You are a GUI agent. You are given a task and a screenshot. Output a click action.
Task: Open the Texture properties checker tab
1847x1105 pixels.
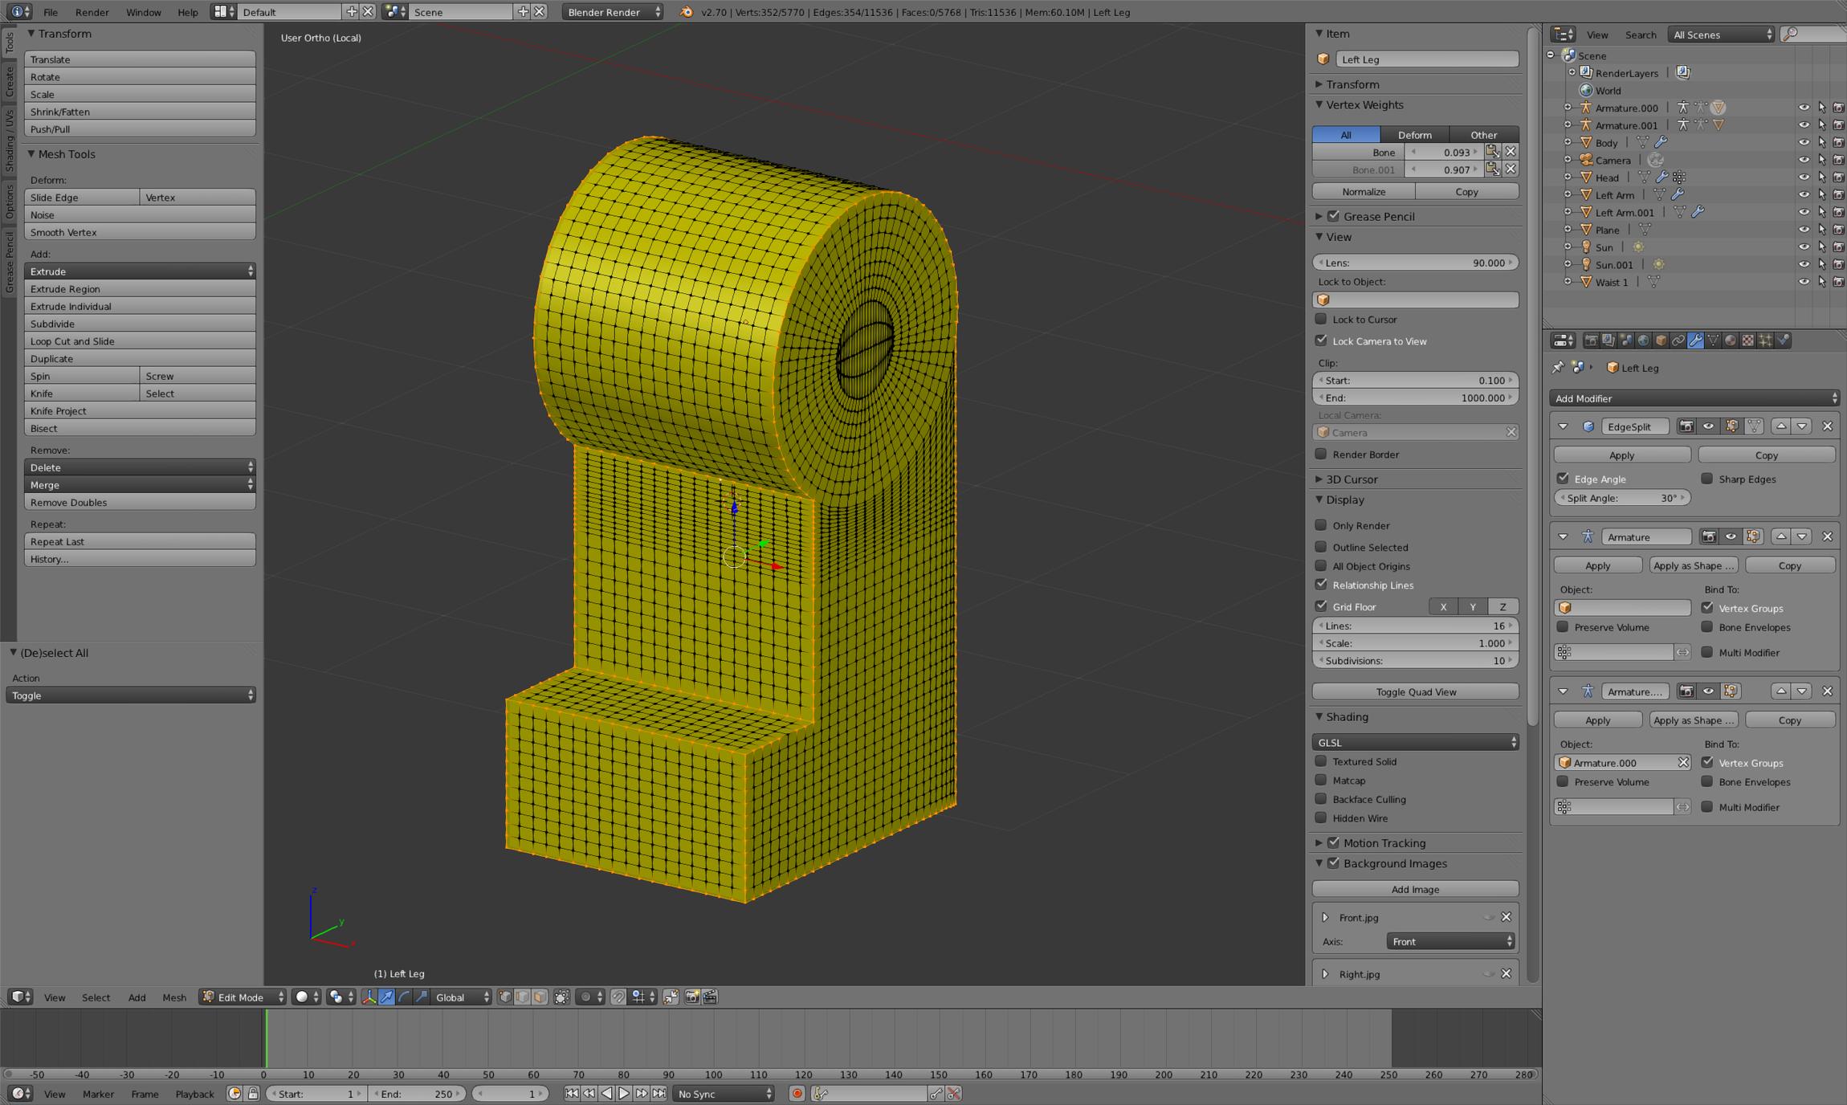(x=1748, y=340)
